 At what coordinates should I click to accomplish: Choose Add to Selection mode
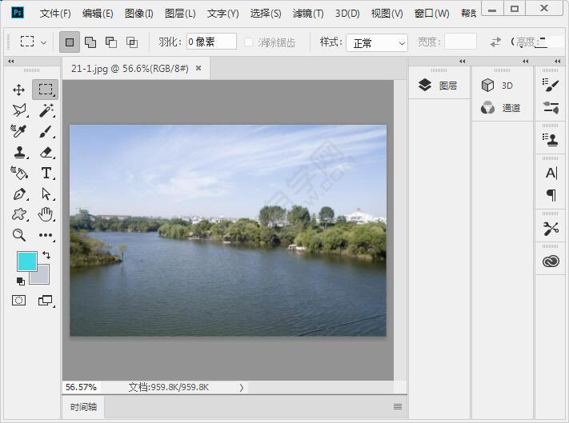[90, 42]
